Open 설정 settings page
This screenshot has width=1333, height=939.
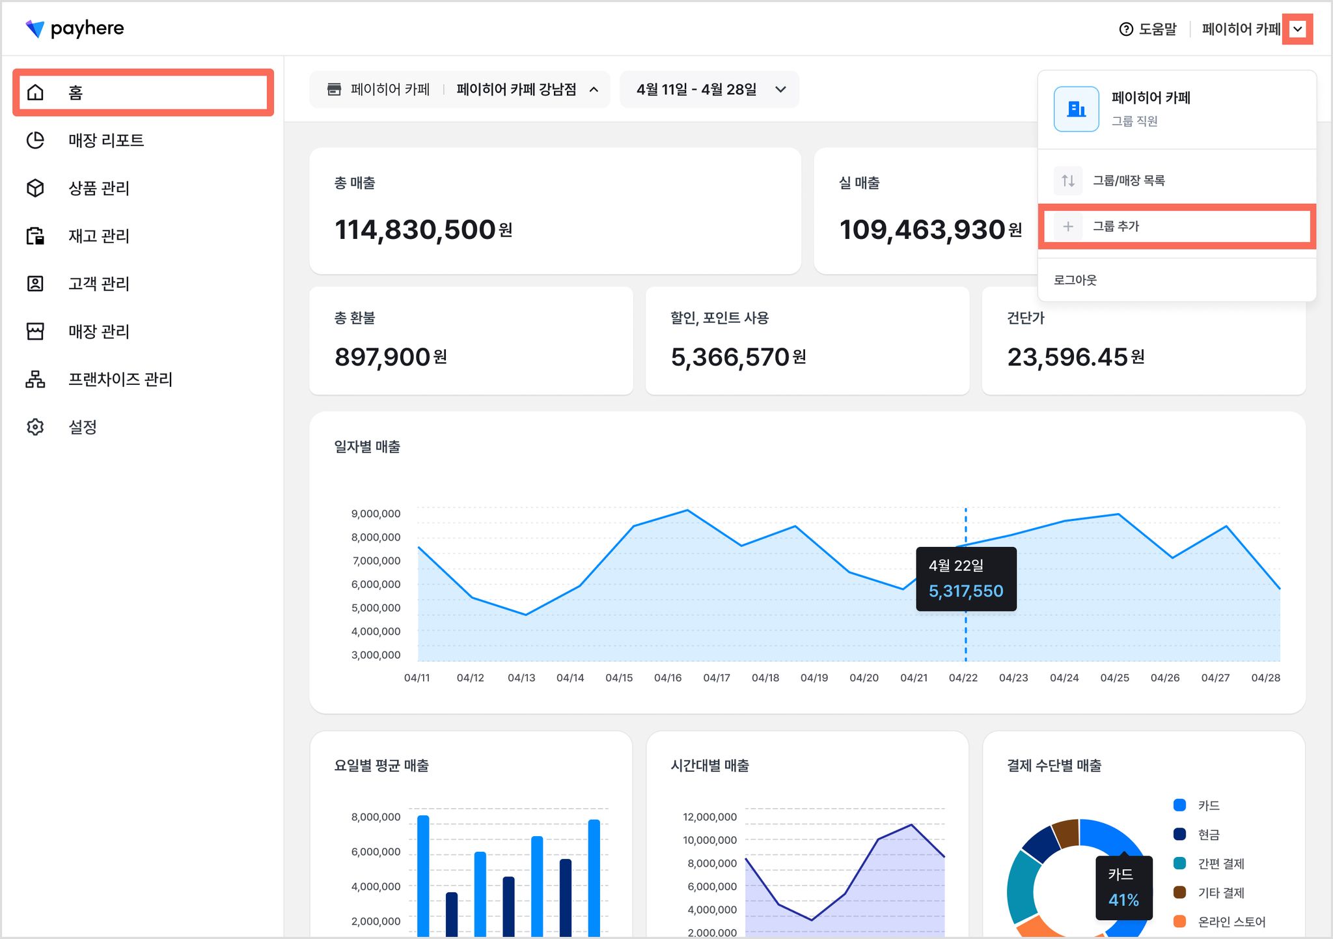click(x=143, y=427)
